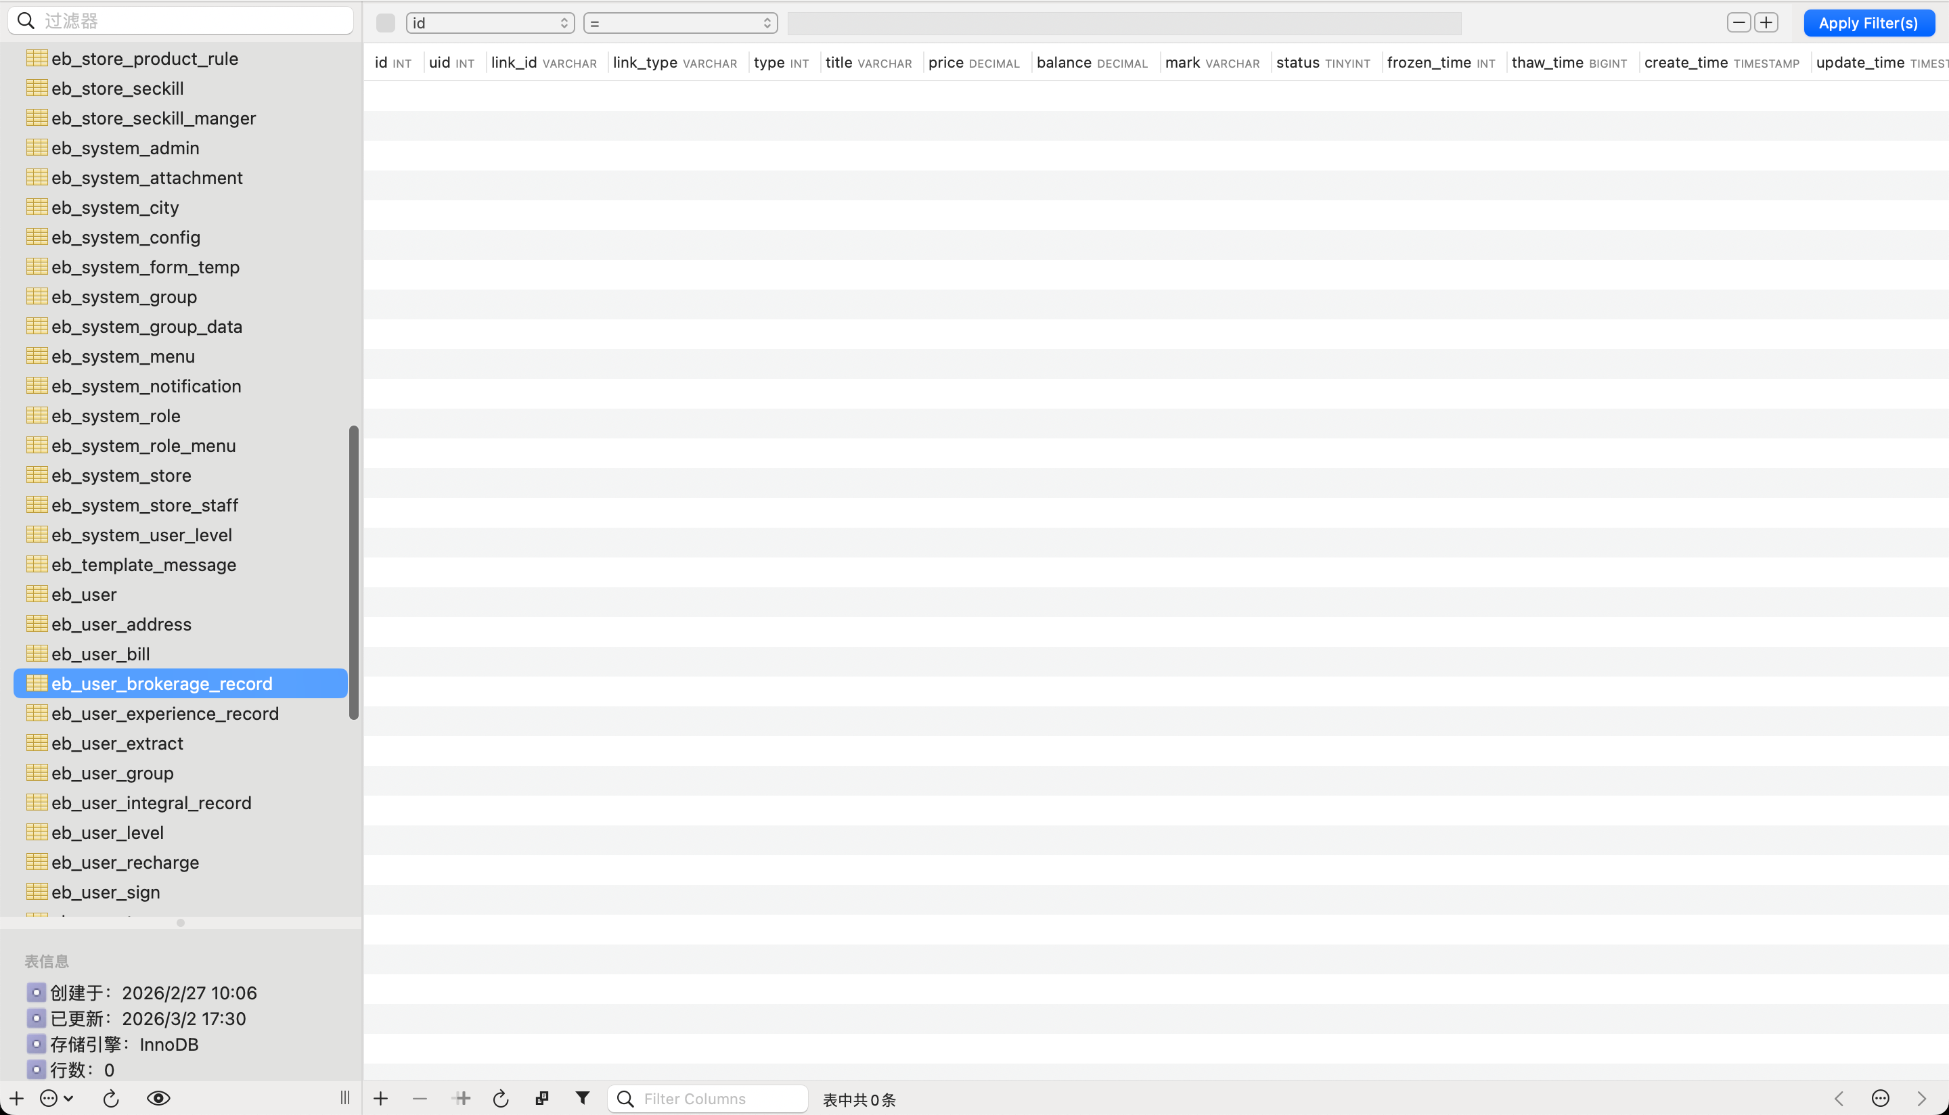1949x1115 pixels.
Task: Add filter rule with plus button
Action: (1766, 23)
